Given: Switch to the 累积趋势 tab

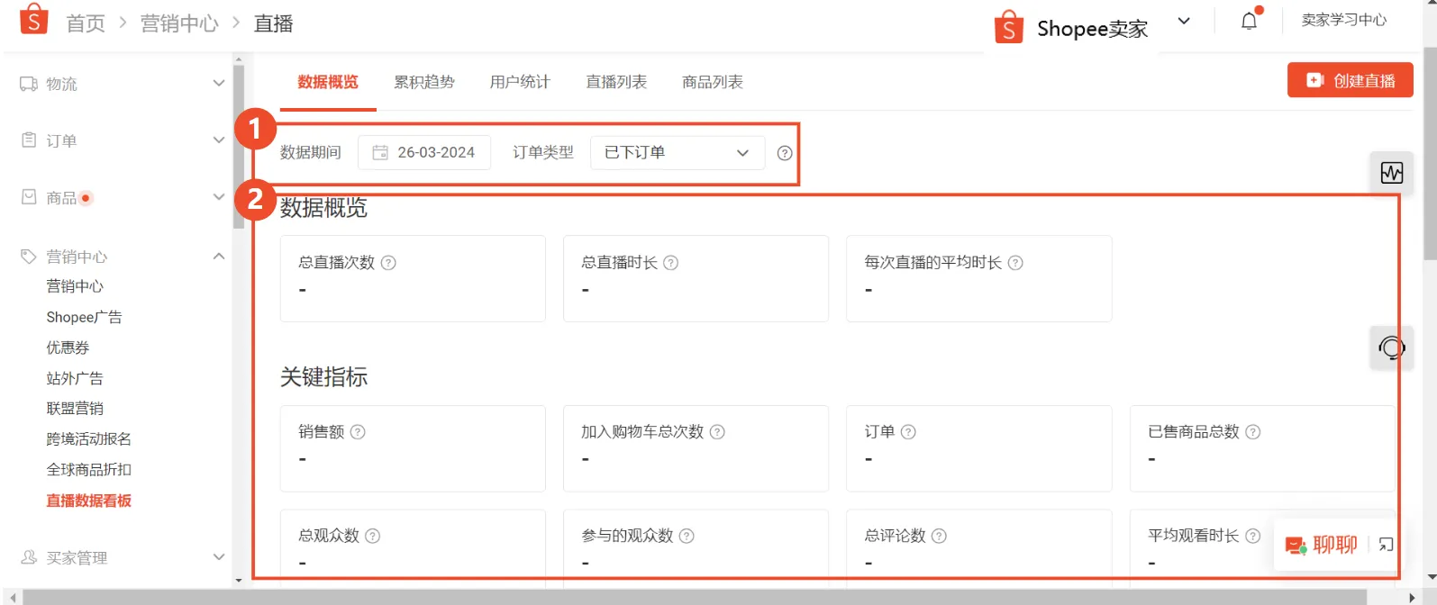Looking at the screenshot, I should [424, 82].
